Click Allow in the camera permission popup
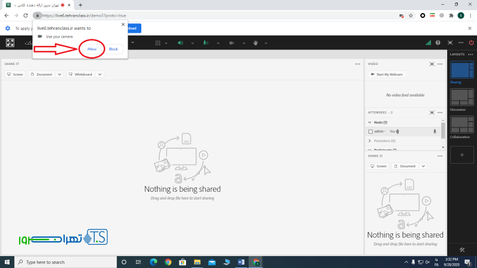 [92, 48]
